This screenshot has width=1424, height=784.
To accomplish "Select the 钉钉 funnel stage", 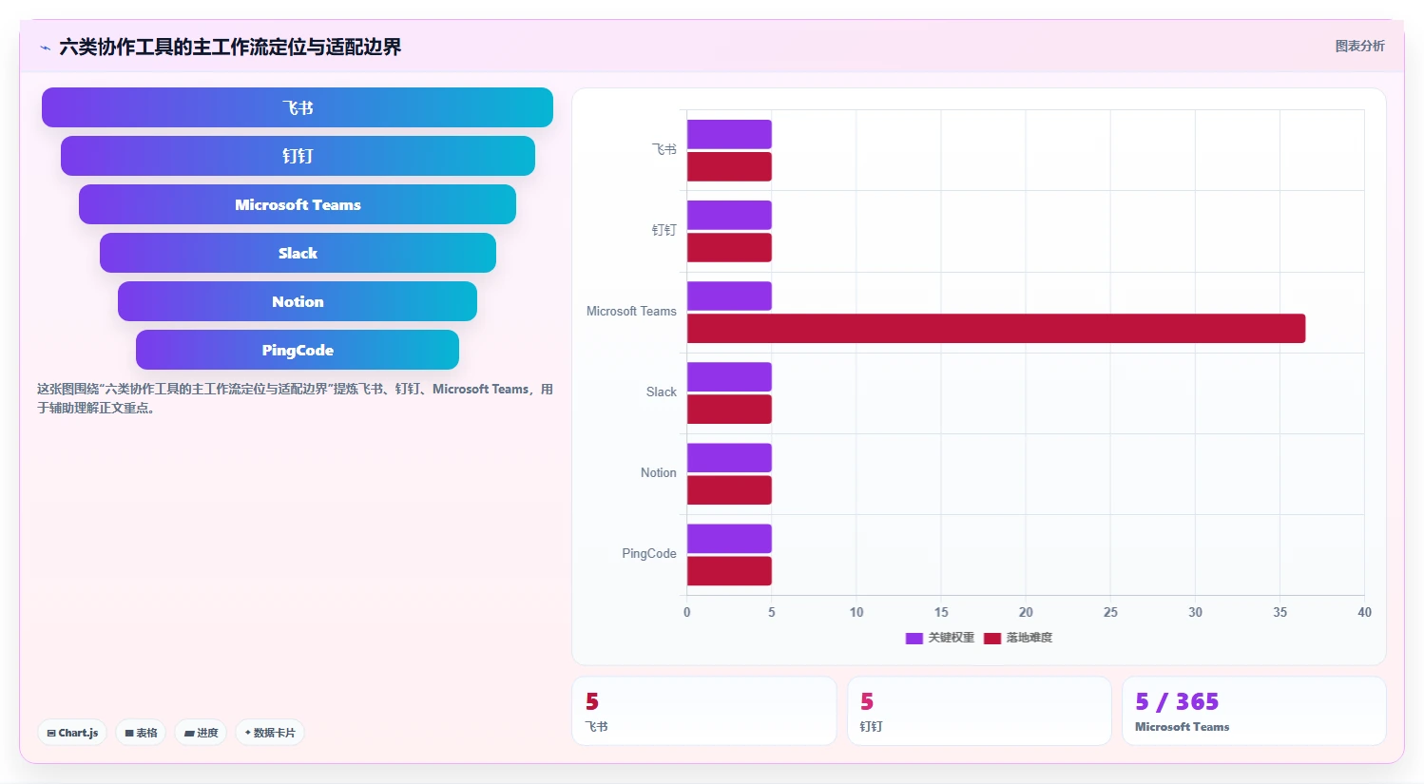I will tap(298, 156).
